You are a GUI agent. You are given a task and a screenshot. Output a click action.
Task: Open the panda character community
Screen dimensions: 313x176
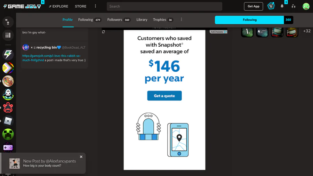coord(8,94)
